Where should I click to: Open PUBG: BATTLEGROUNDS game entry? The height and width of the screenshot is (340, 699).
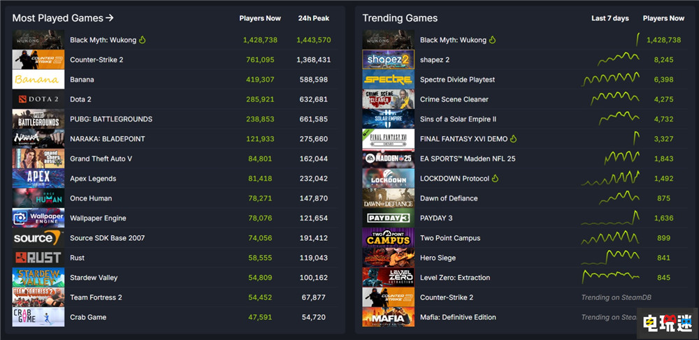[x=110, y=119]
